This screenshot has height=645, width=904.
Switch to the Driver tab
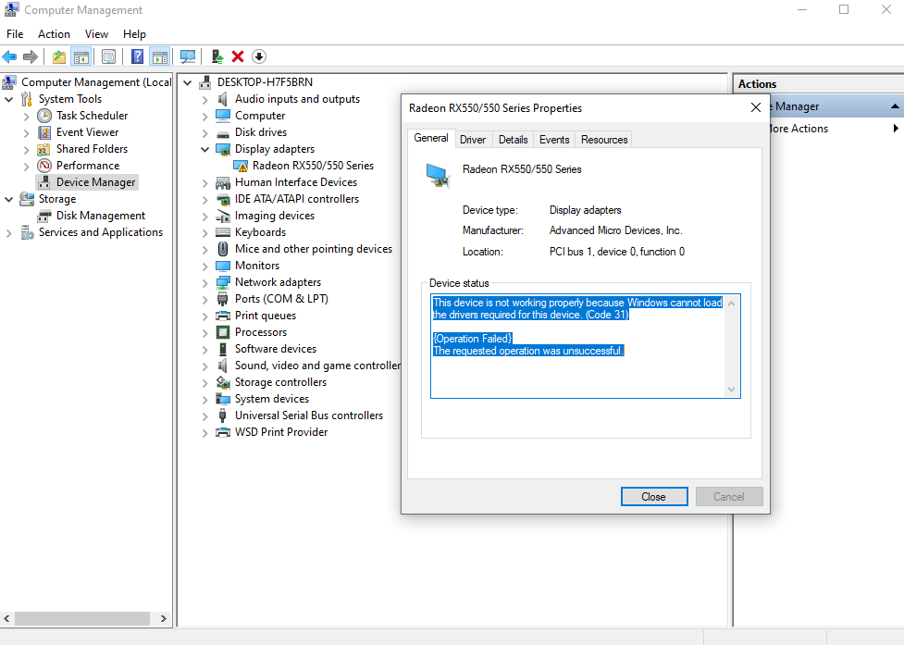[473, 140]
